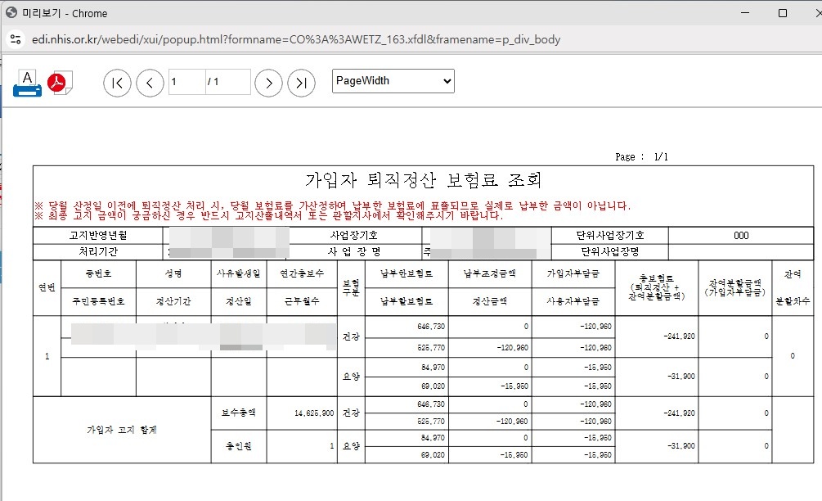Image resolution: width=822 pixels, height=501 pixels.
Task: Click the 정산금액 column header
Action: pyautogui.click(x=490, y=301)
